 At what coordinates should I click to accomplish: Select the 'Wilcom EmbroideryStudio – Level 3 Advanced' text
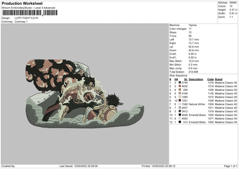point(28,8)
